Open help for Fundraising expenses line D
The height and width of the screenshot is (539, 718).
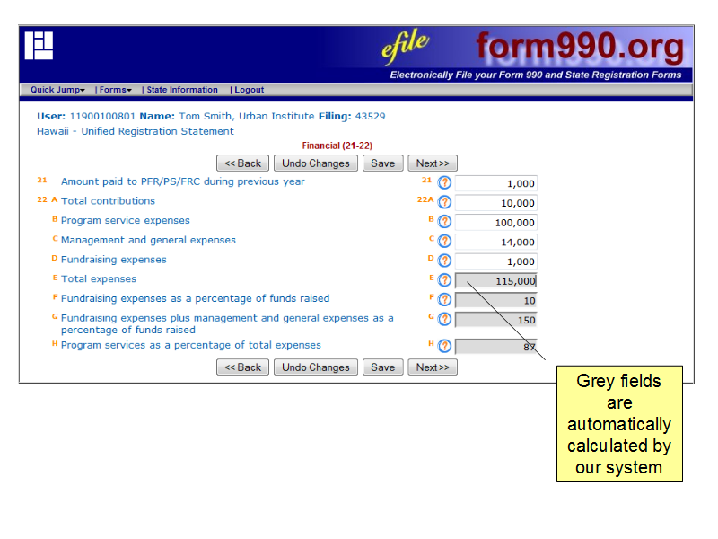444,261
